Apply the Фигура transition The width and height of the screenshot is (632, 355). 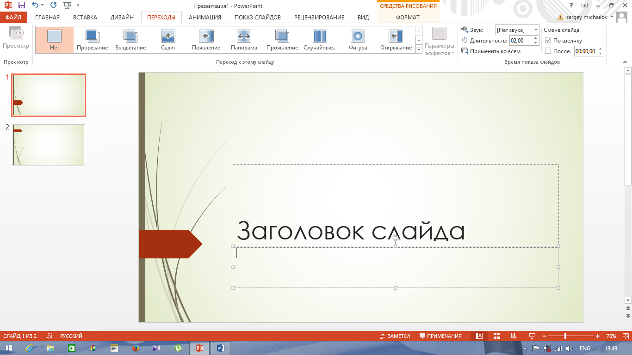(x=358, y=40)
